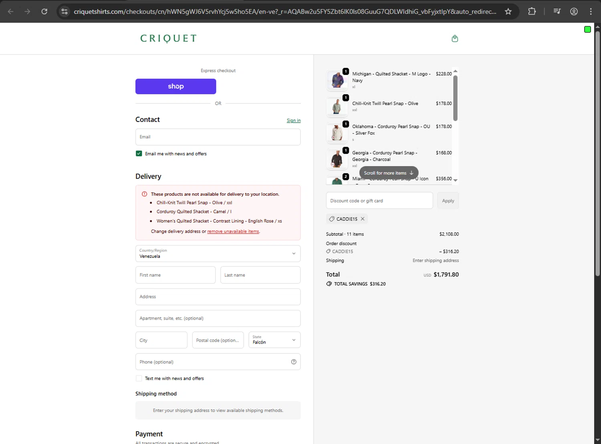Click the total savings tag icon
The width and height of the screenshot is (601, 444).
pos(329,284)
